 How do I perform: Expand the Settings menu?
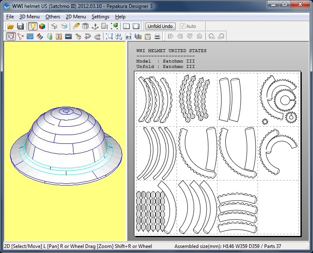point(100,17)
